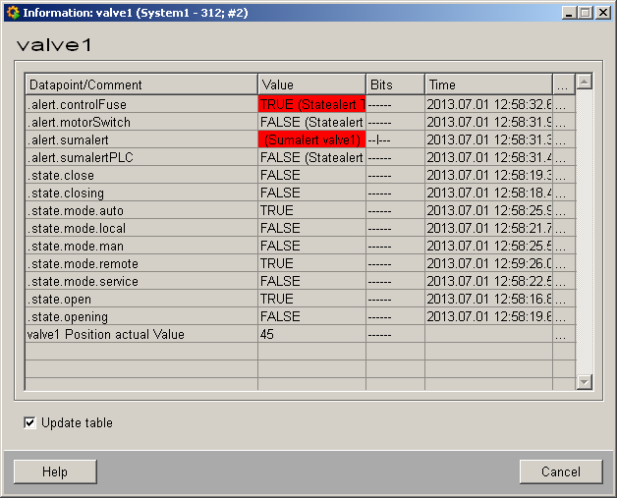617x498 pixels.
Task: Click the gear icon in title bar
Action: 13,13
